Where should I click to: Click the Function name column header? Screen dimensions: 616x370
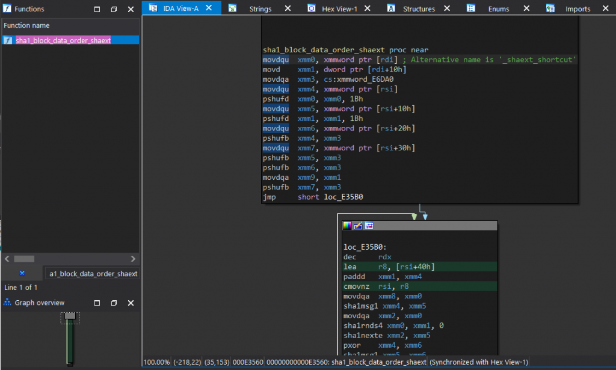70,25
